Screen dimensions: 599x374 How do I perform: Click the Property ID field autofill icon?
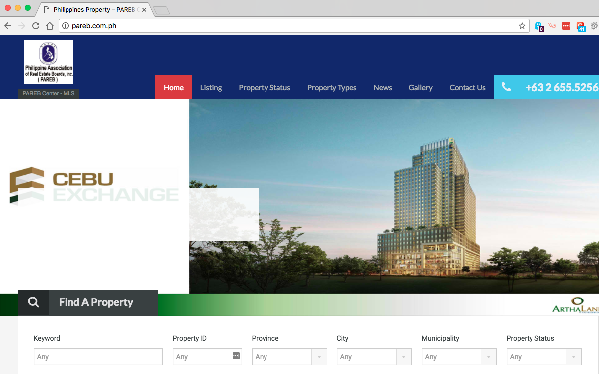tap(236, 356)
